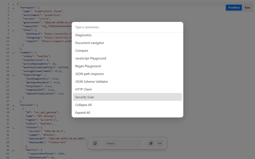This screenshot has width=255, height=159.
Task: Click the generatedAt timestamp value
Action: click(58, 22)
